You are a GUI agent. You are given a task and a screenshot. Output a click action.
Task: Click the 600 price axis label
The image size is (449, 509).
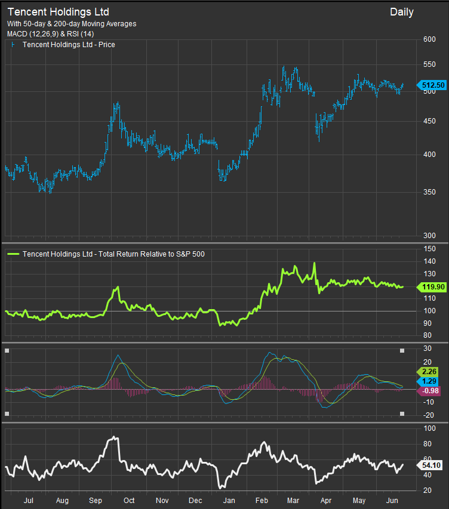[429, 39]
